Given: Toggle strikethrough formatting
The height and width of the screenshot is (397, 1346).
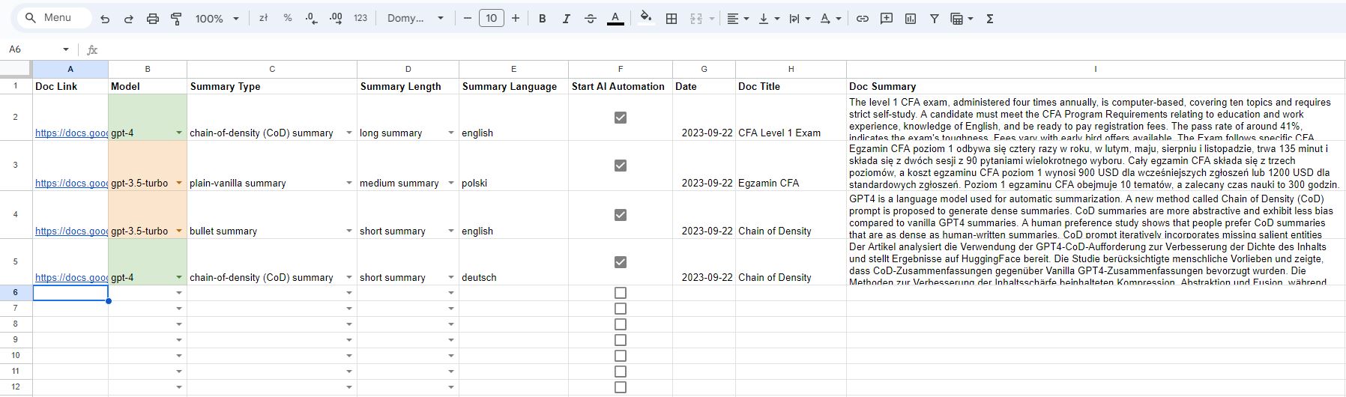Looking at the screenshot, I should coord(591,19).
